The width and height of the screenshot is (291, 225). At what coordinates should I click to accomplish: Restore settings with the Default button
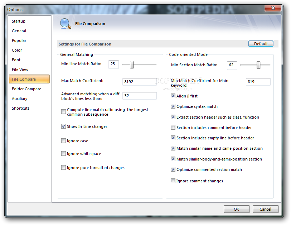(x=261, y=44)
